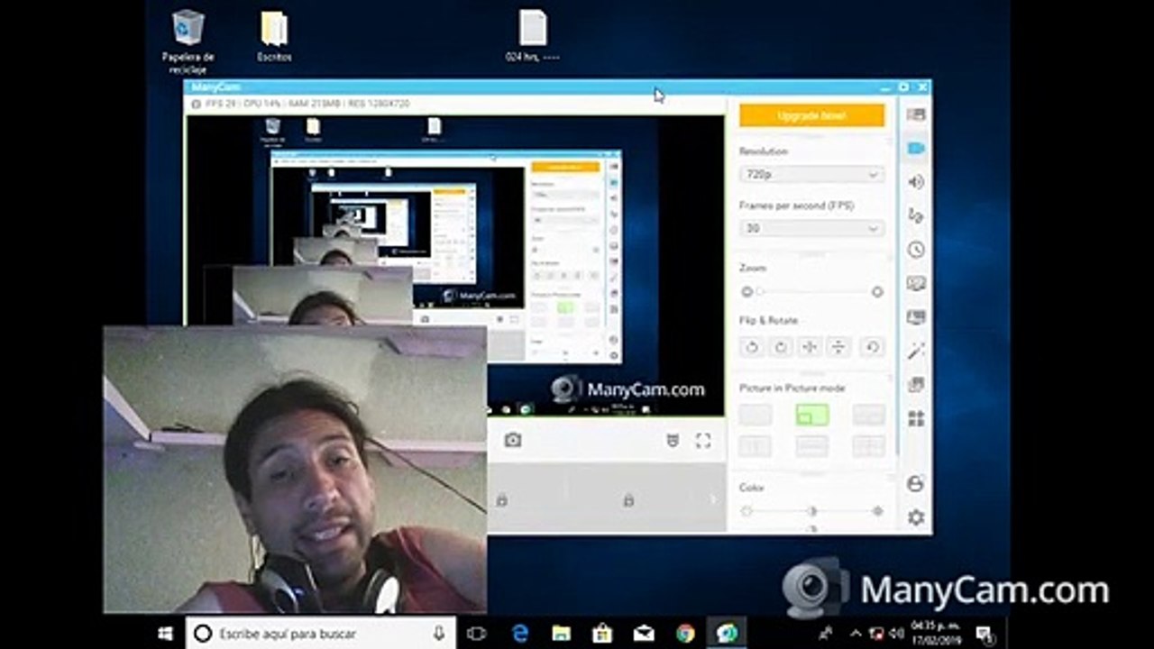Open the 024 hrs file on desktop
The width and height of the screenshot is (1154, 649).
[533, 37]
